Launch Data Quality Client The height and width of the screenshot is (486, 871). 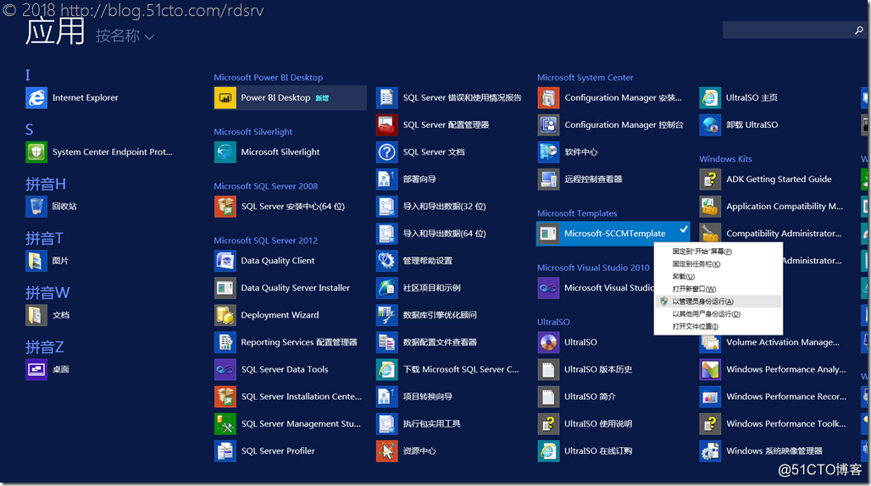pos(265,261)
